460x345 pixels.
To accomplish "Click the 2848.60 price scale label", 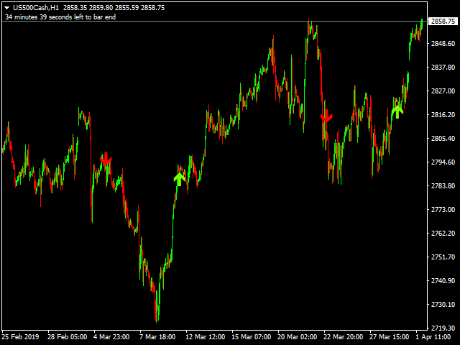I will pos(443,44).
